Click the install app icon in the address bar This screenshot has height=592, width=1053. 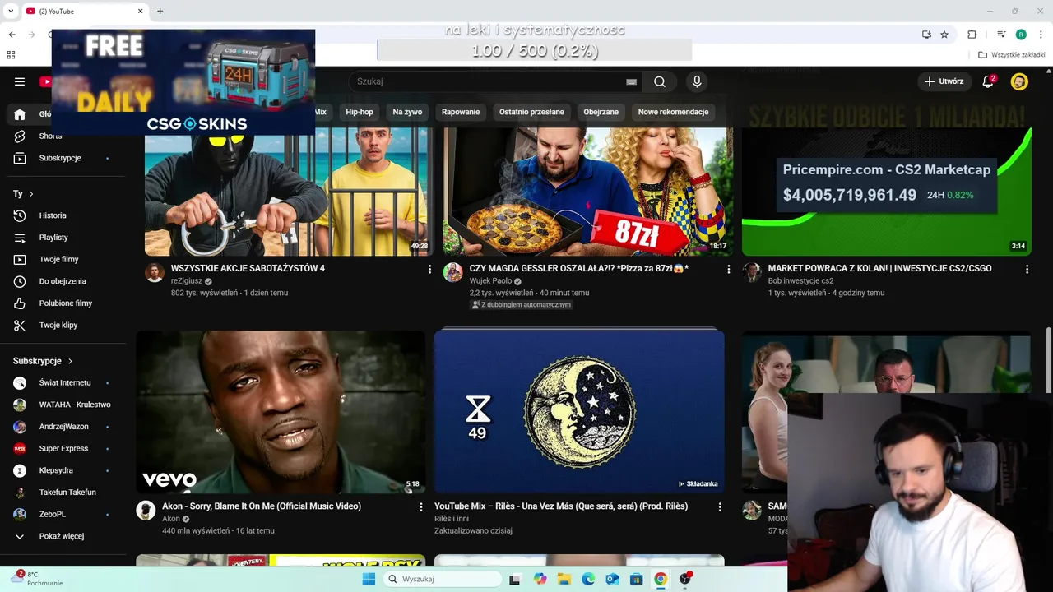[926, 35]
